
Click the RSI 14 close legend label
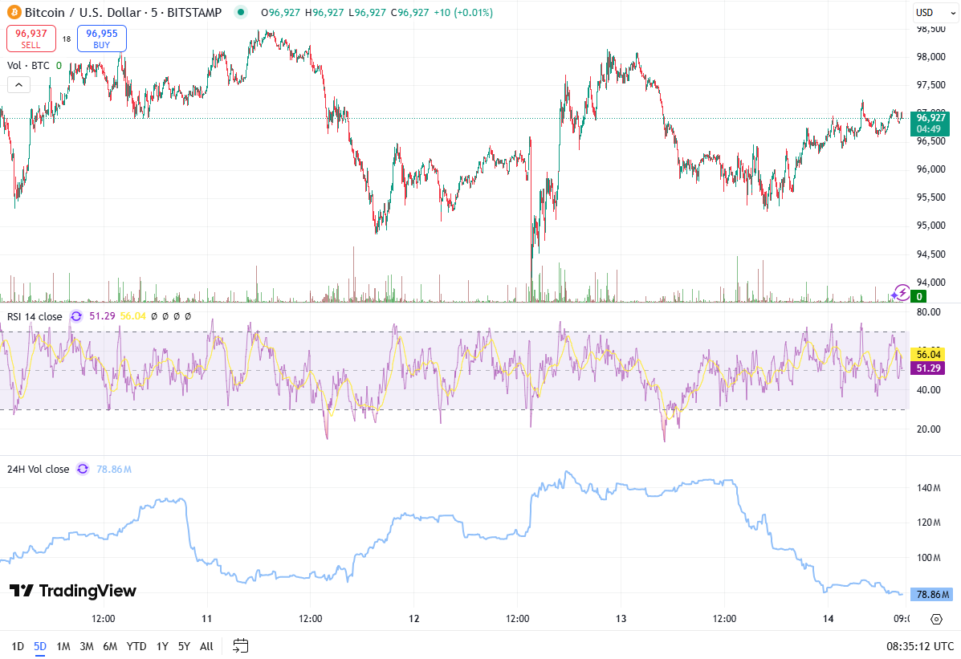coord(35,316)
